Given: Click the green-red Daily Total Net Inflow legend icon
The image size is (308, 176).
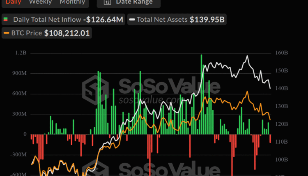Looking at the screenshot, I should (x=6, y=19).
